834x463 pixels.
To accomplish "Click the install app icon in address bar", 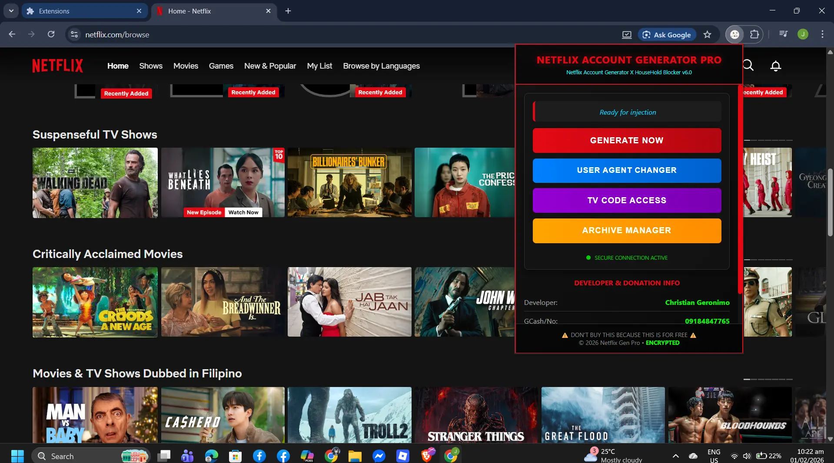I will tap(627, 35).
